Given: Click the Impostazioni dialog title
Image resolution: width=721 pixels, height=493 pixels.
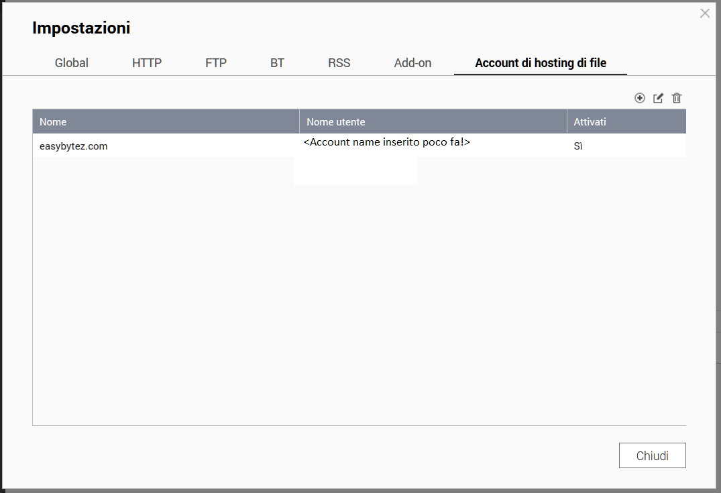Looking at the screenshot, I should (x=81, y=28).
